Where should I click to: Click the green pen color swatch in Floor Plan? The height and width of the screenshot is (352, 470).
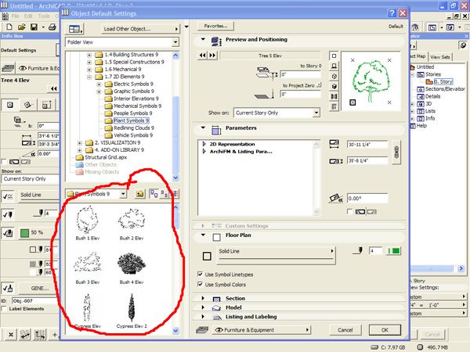(x=394, y=251)
